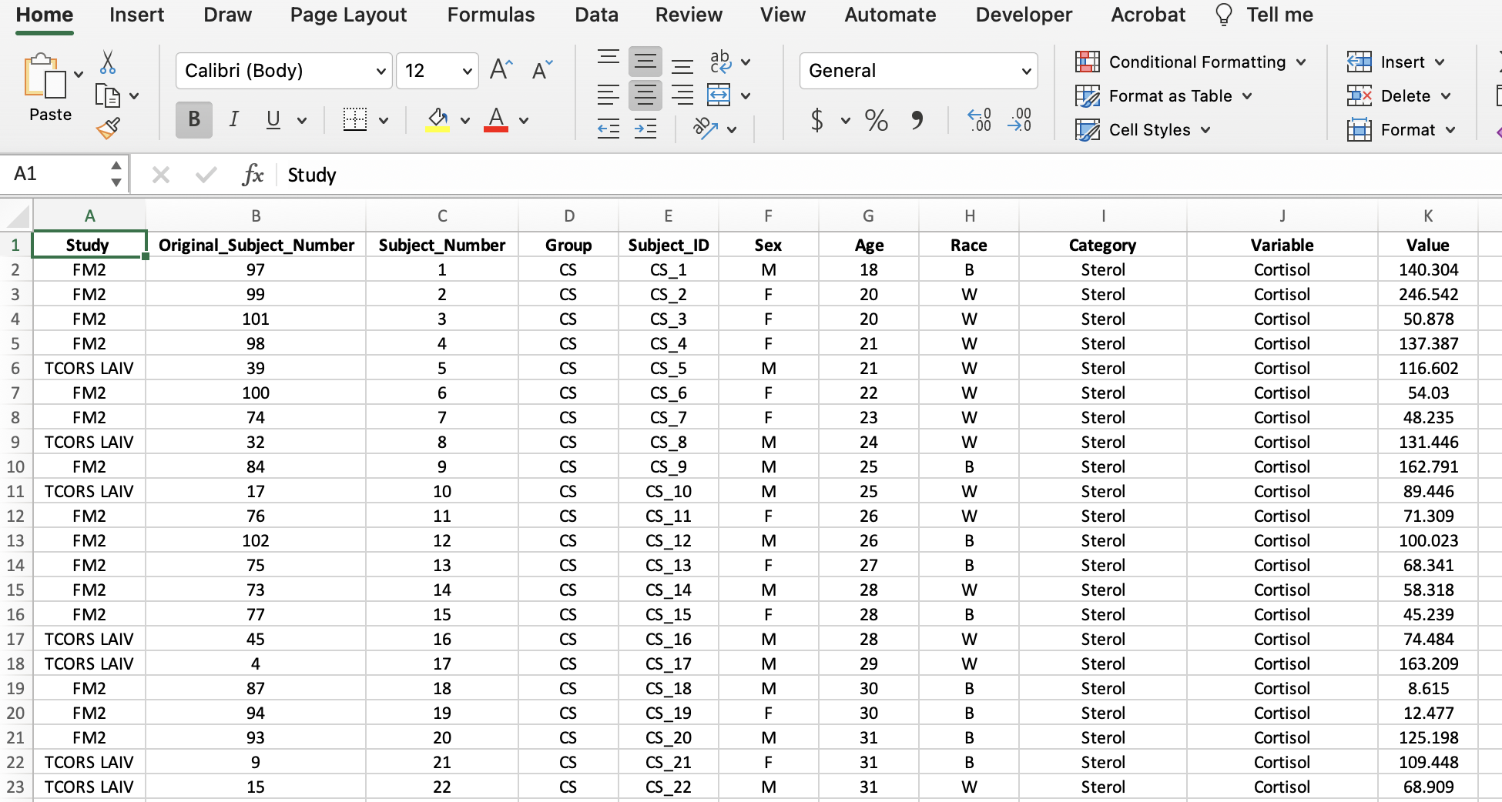The width and height of the screenshot is (1502, 802).
Task: Switch to the Formulas tab
Action: (x=491, y=15)
